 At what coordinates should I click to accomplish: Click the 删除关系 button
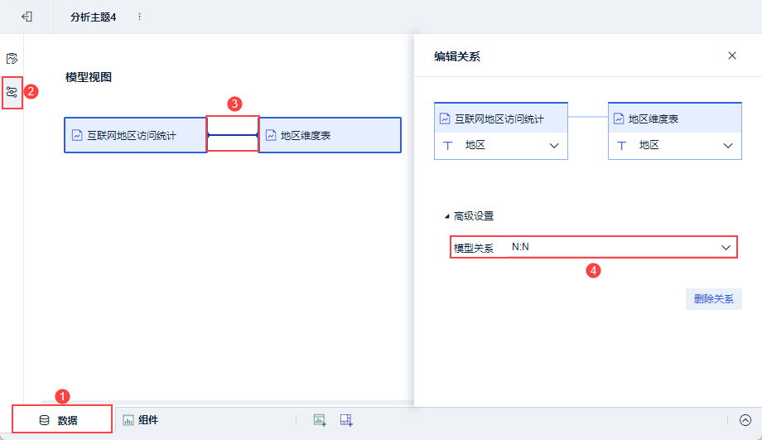pyautogui.click(x=713, y=299)
